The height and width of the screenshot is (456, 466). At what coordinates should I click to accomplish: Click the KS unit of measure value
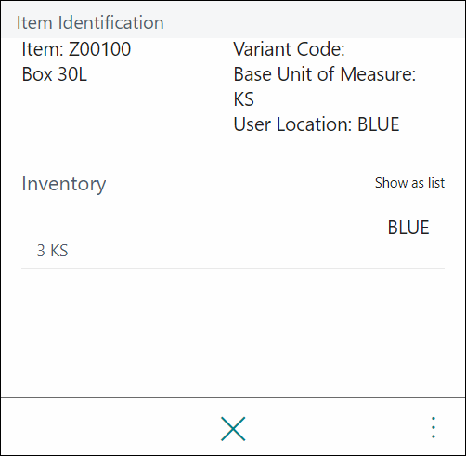pyautogui.click(x=244, y=99)
